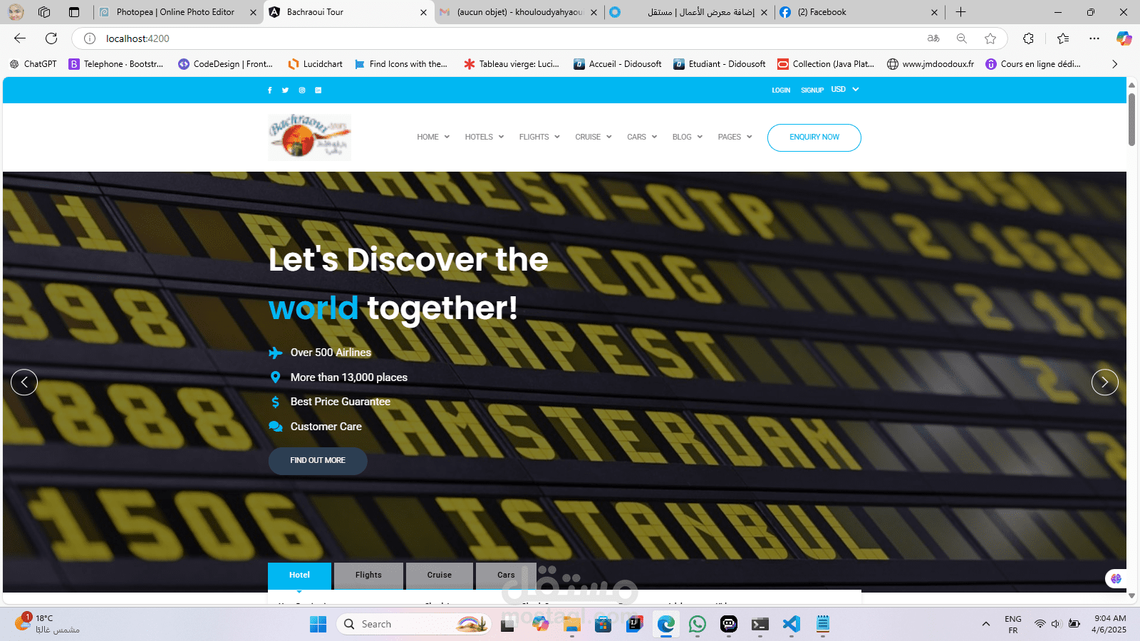Select the Flights search tab
Image resolution: width=1140 pixels, height=641 pixels.
(x=368, y=575)
